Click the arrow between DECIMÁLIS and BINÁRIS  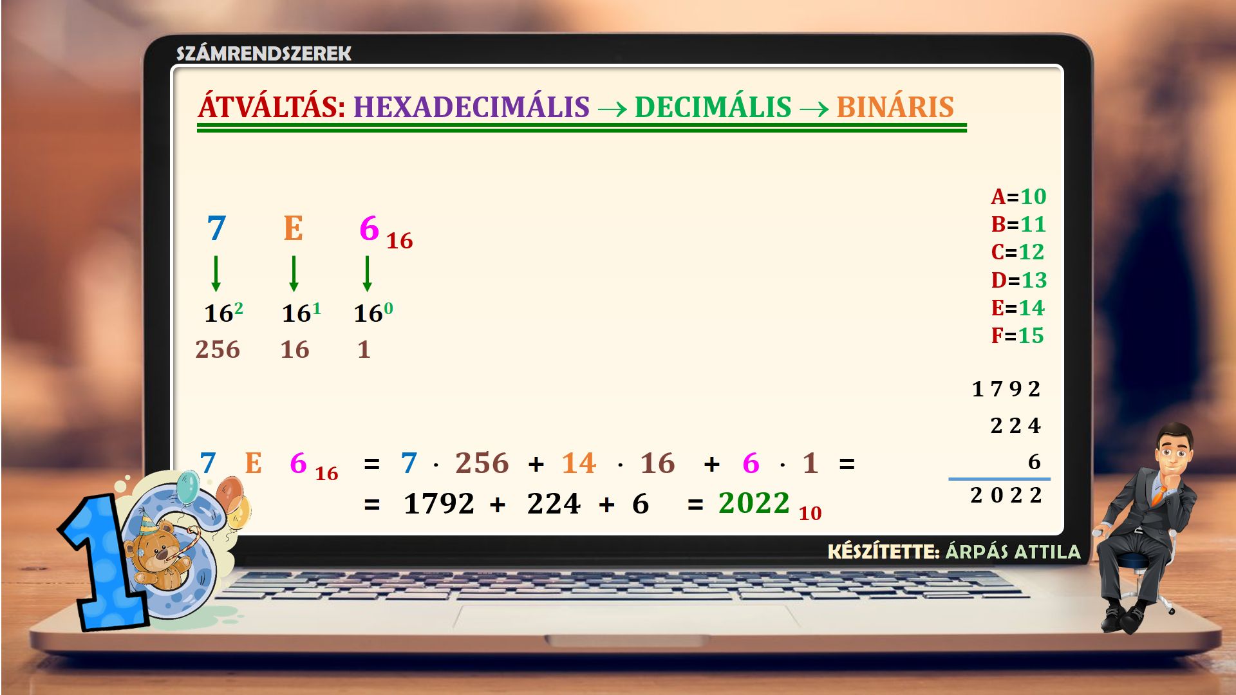point(814,109)
